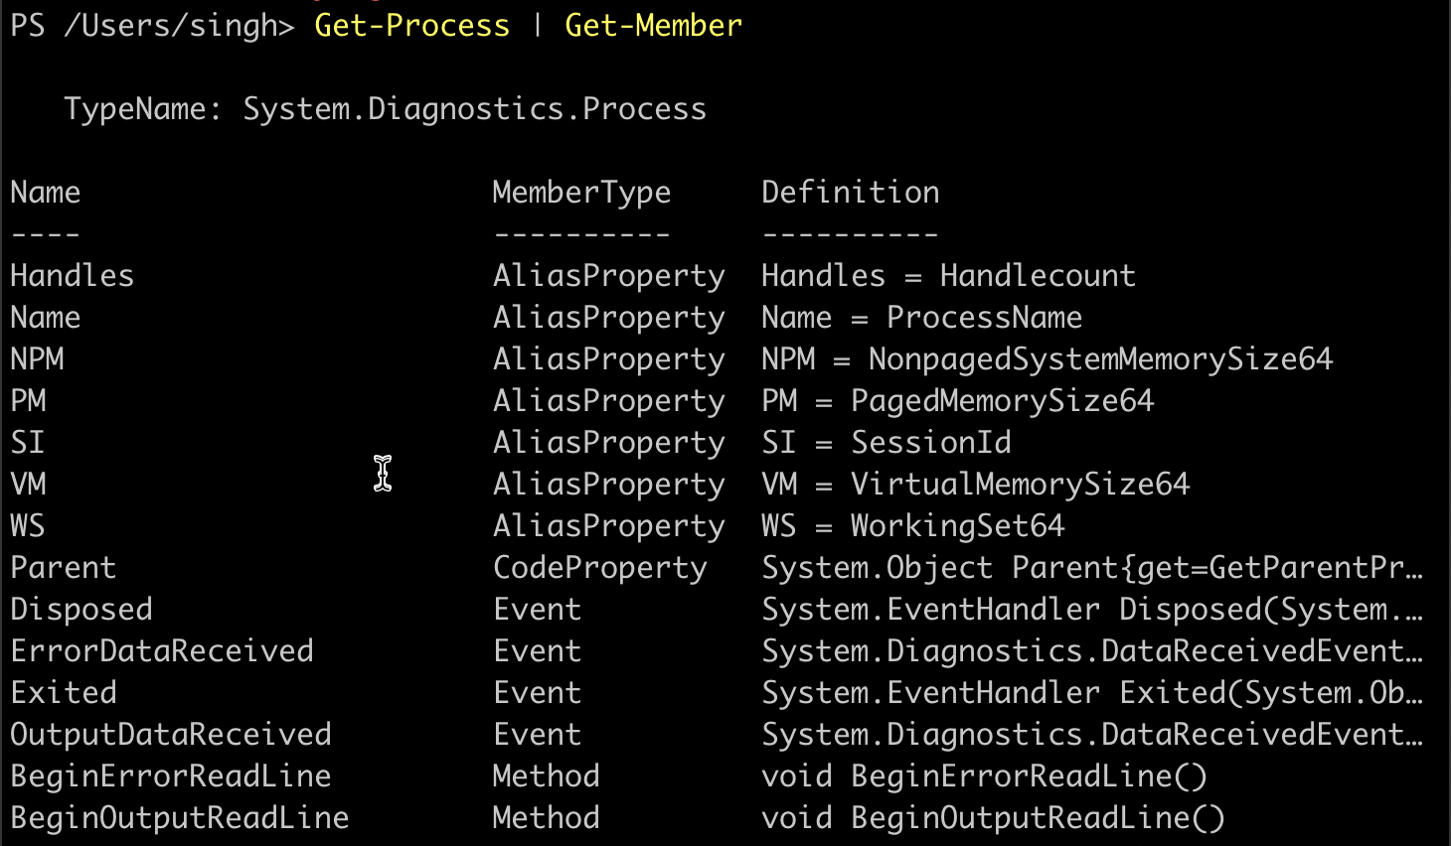This screenshot has height=846, width=1451.
Task: Click the void BeginErrorReadLine() definition
Action: tap(984, 776)
